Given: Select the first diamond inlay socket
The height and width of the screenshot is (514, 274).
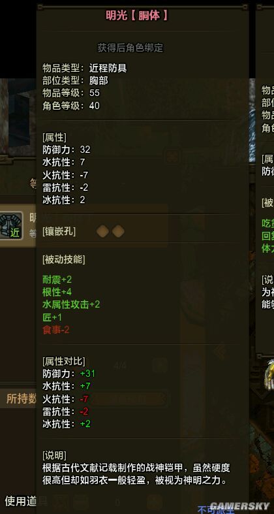Looking at the screenshot, I should pos(103,231).
